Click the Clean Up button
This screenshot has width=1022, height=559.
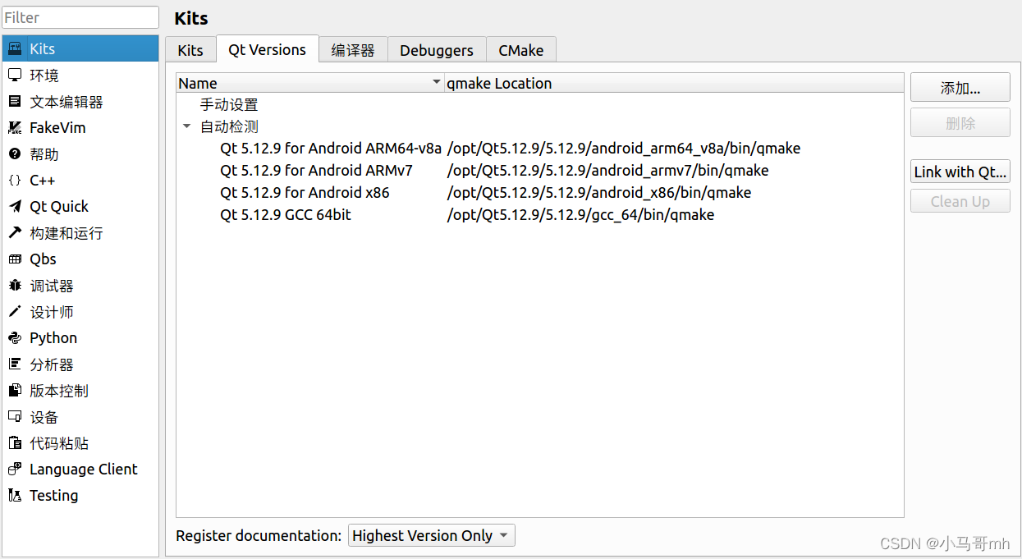click(960, 201)
